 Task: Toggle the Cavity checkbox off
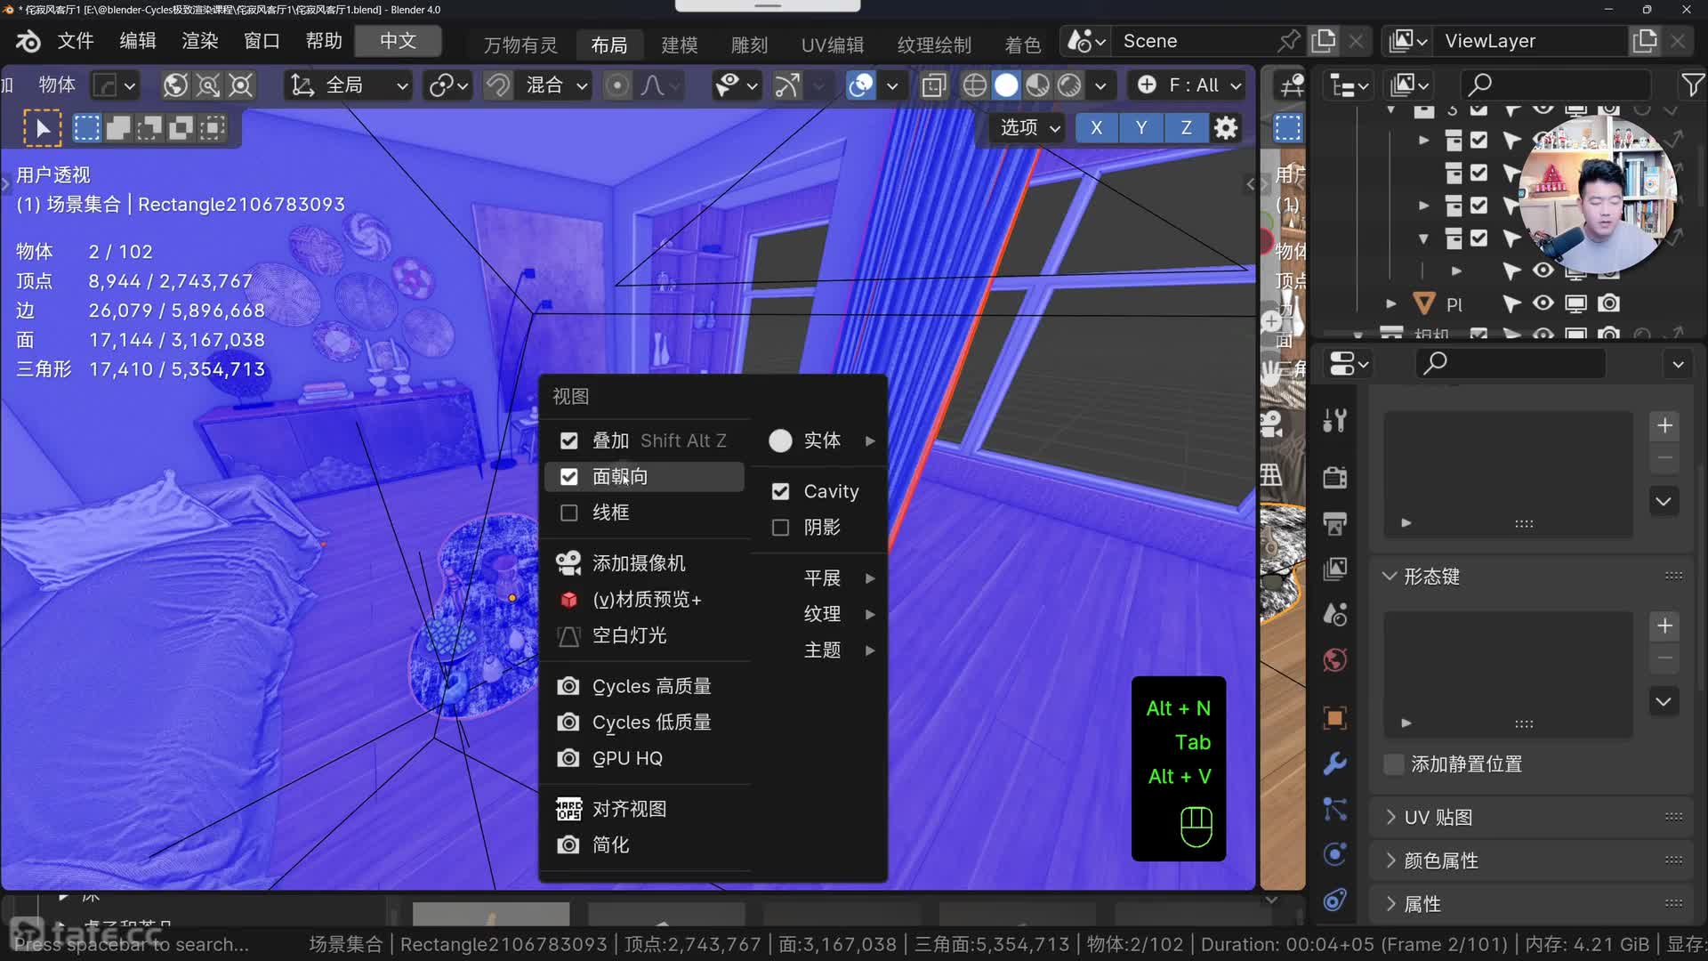(x=780, y=491)
